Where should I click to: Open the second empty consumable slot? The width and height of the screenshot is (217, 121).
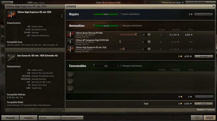pos(70,82)
